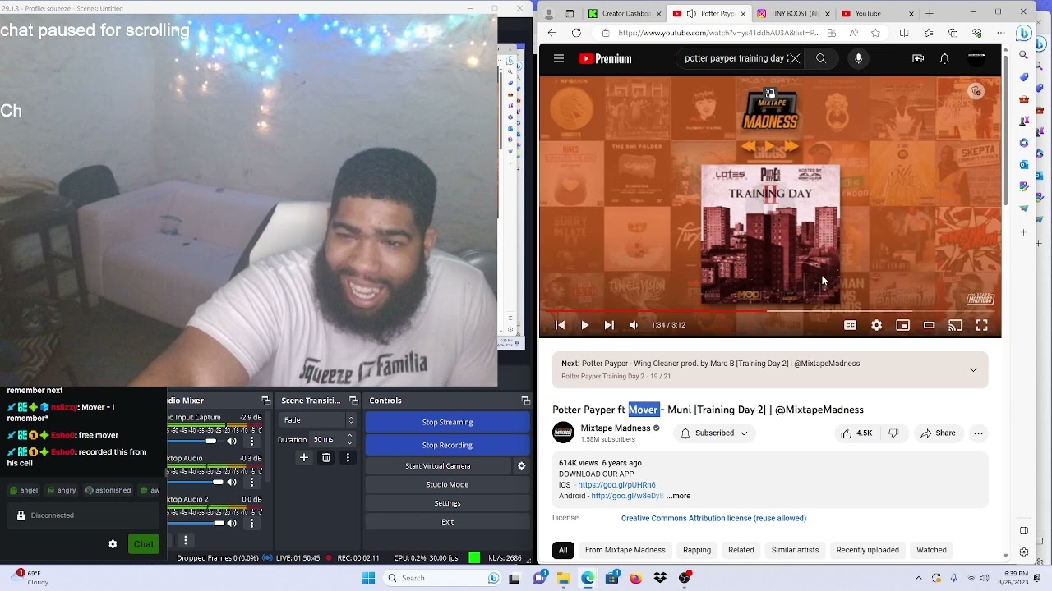
Task: Enable Studio Mode in OBS
Action: (x=447, y=484)
